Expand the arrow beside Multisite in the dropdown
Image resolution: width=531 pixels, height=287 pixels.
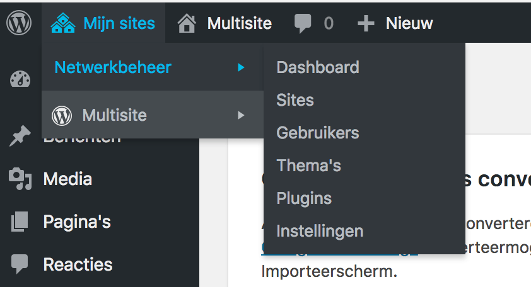tap(241, 115)
